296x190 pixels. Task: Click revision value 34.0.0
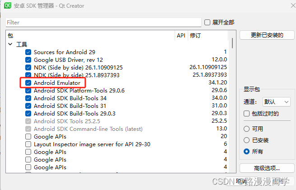pyautogui.click(x=219, y=98)
